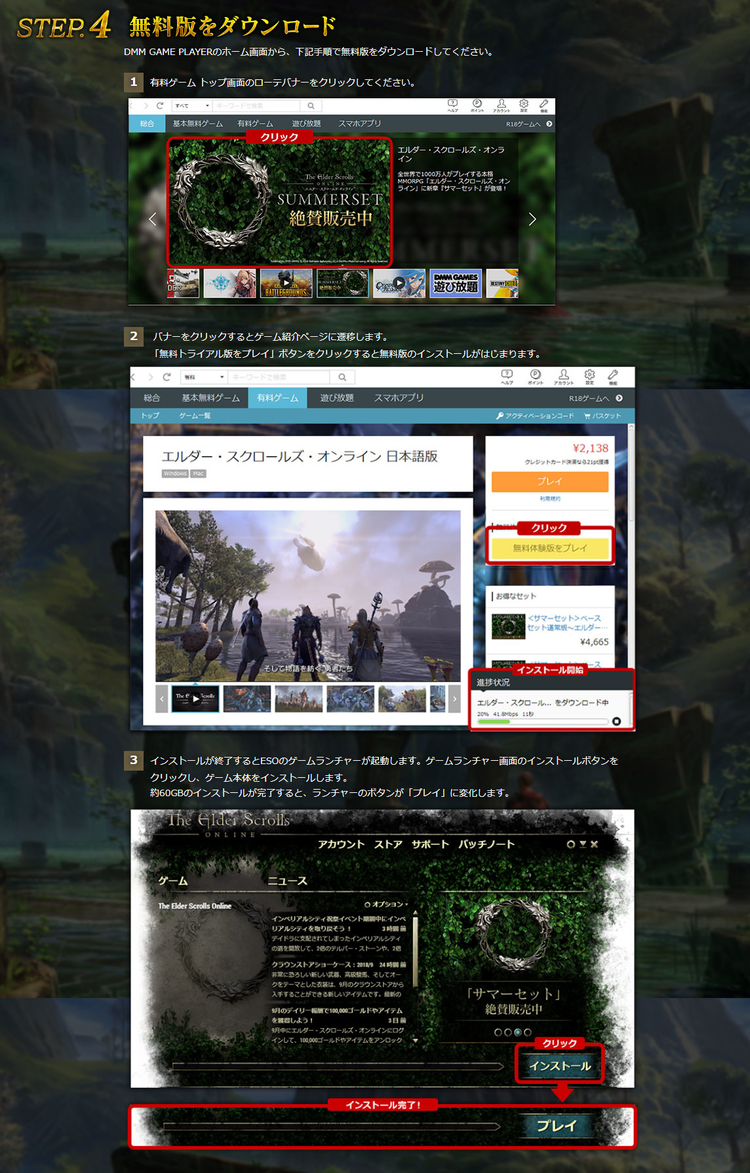The height and width of the screenshot is (1173, 750).
Task: Select the first launcher banner dot
Action: point(498,1032)
